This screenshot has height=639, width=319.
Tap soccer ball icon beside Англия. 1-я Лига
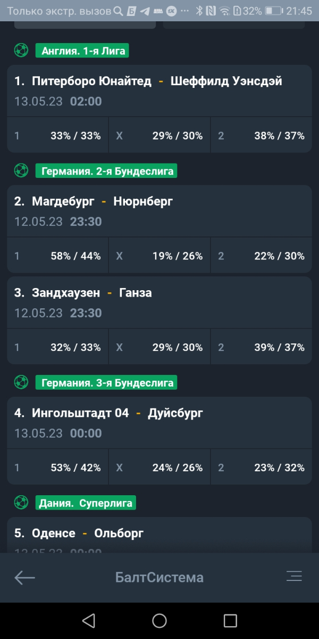[x=21, y=51]
